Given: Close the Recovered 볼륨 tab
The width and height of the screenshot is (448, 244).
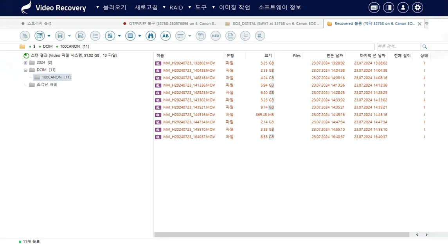Looking at the screenshot, I should (419, 24).
